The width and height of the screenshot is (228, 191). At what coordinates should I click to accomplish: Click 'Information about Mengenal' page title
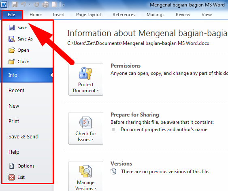(147, 33)
